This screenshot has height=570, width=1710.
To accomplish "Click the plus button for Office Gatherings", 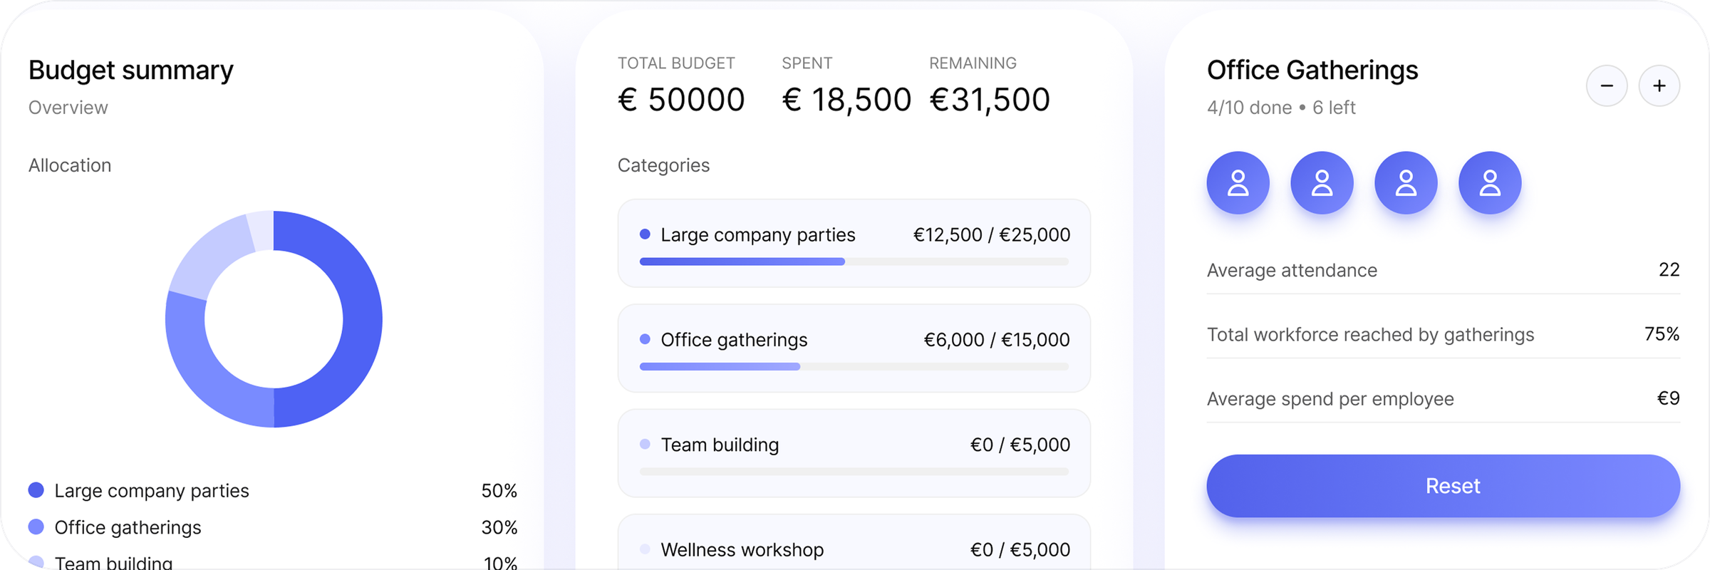I will 1659,85.
